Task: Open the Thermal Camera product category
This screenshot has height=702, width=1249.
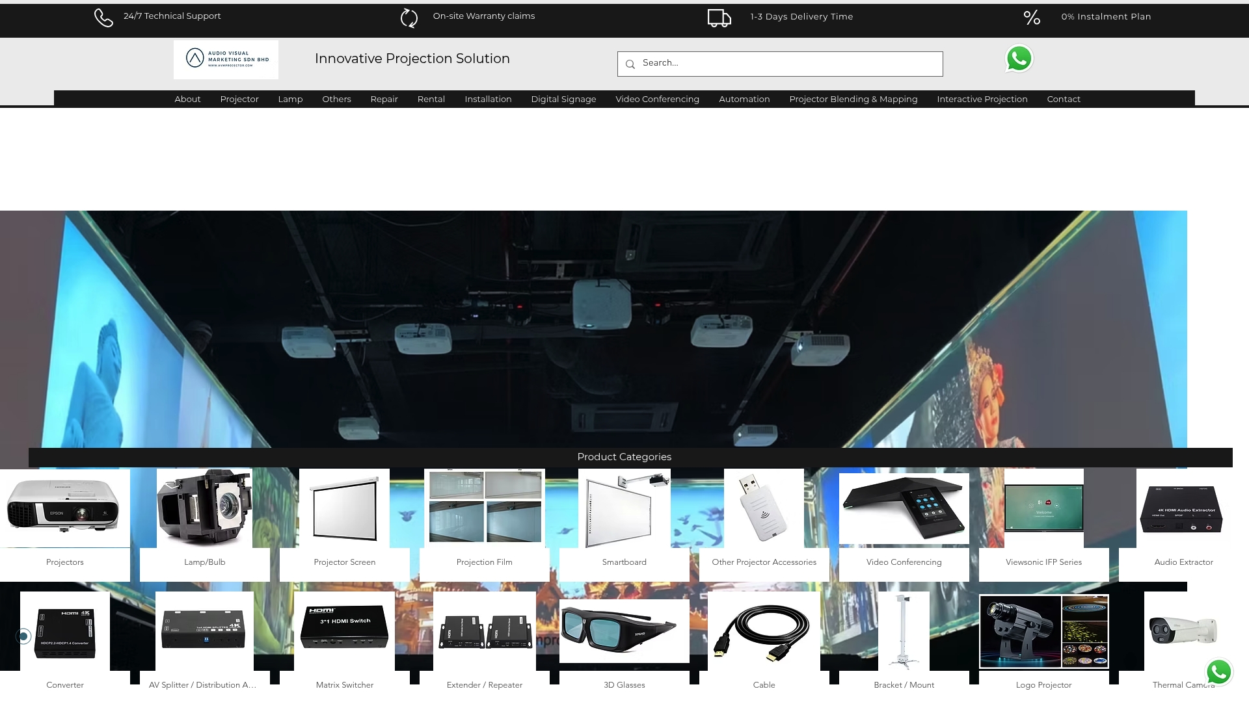Action: [x=1183, y=630]
